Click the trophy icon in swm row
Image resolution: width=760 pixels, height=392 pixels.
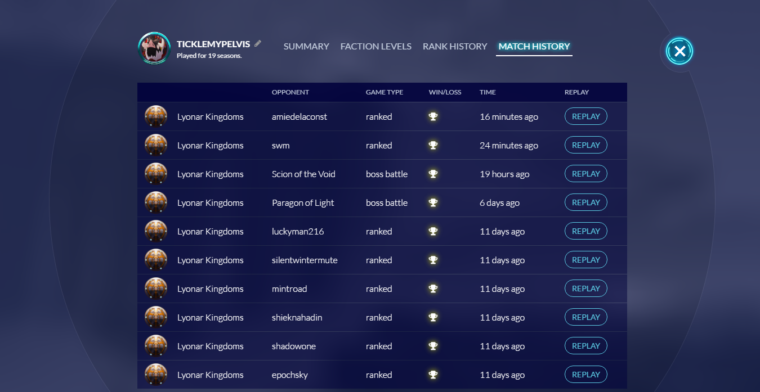[433, 145]
